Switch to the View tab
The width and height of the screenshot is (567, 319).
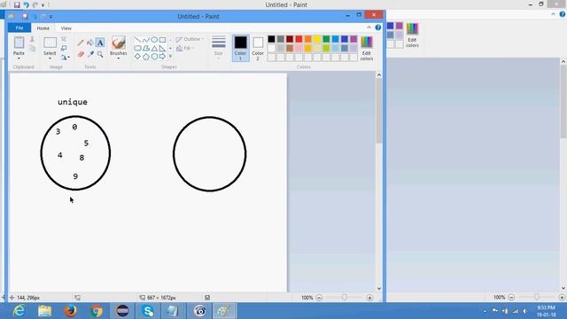click(x=66, y=27)
